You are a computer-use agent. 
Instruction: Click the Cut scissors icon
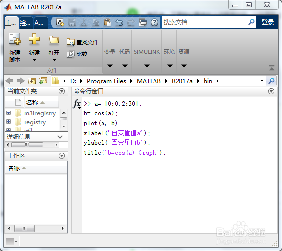[x=84, y=22]
